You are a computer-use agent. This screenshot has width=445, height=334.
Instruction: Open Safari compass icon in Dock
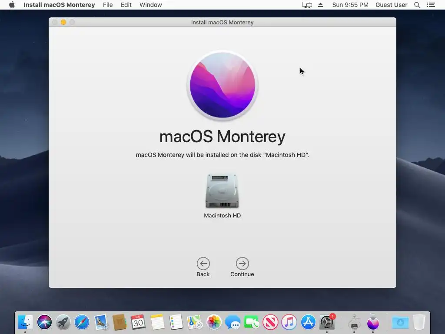click(82, 322)
